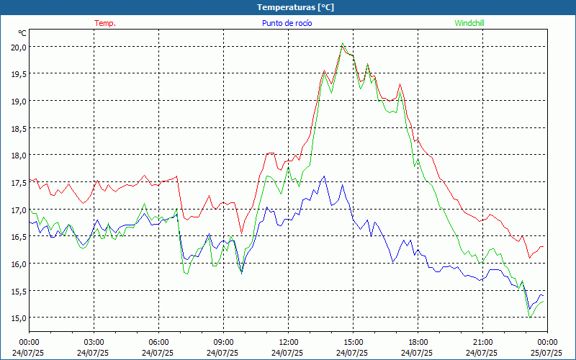Screen dimensions: 576x360
Task: Click the 06:00 time axis label
Action: [158, 342]
